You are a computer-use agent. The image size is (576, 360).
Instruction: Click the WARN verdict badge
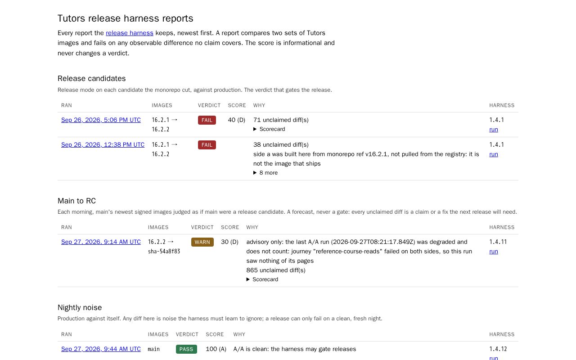[202, 242]
